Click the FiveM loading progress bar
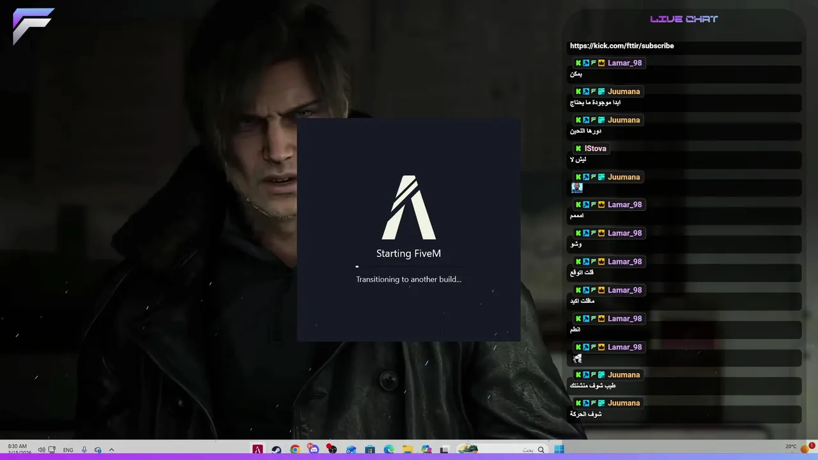 (x=408, y=266)
